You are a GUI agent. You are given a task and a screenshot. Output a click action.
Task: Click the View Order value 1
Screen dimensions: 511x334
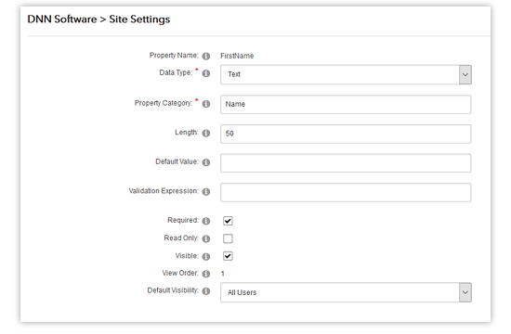[223, 274]
